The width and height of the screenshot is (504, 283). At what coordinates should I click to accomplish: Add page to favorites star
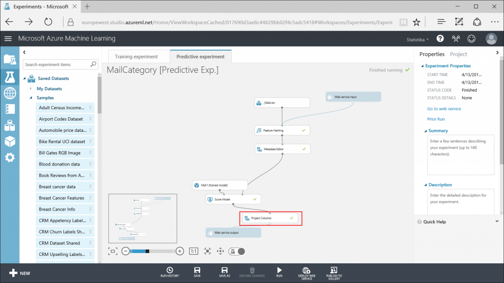pos(416,22)
